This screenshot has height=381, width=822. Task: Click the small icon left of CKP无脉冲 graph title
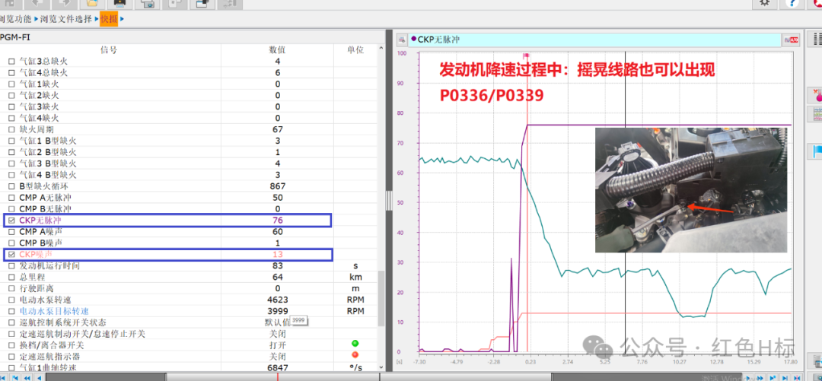click(x=401, y=40)
